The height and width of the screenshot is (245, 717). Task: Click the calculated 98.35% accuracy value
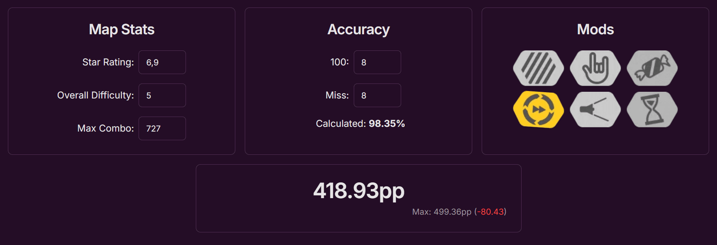click(x=387, y=124)
